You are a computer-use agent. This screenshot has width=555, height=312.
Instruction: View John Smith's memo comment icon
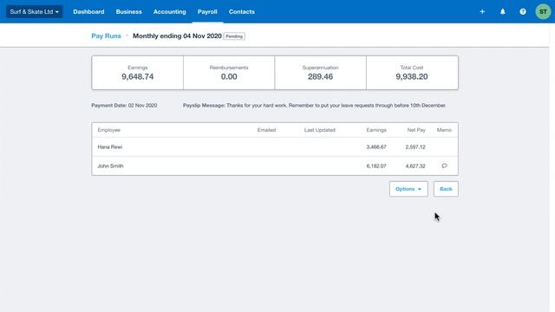(x=444, y=166)
